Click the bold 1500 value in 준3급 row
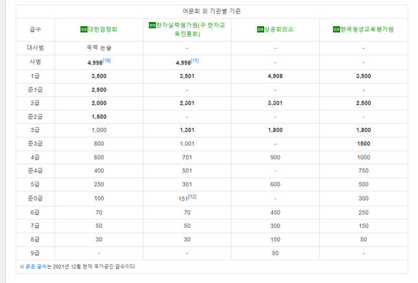Screen dimensions: 418x283 (363, 143)
